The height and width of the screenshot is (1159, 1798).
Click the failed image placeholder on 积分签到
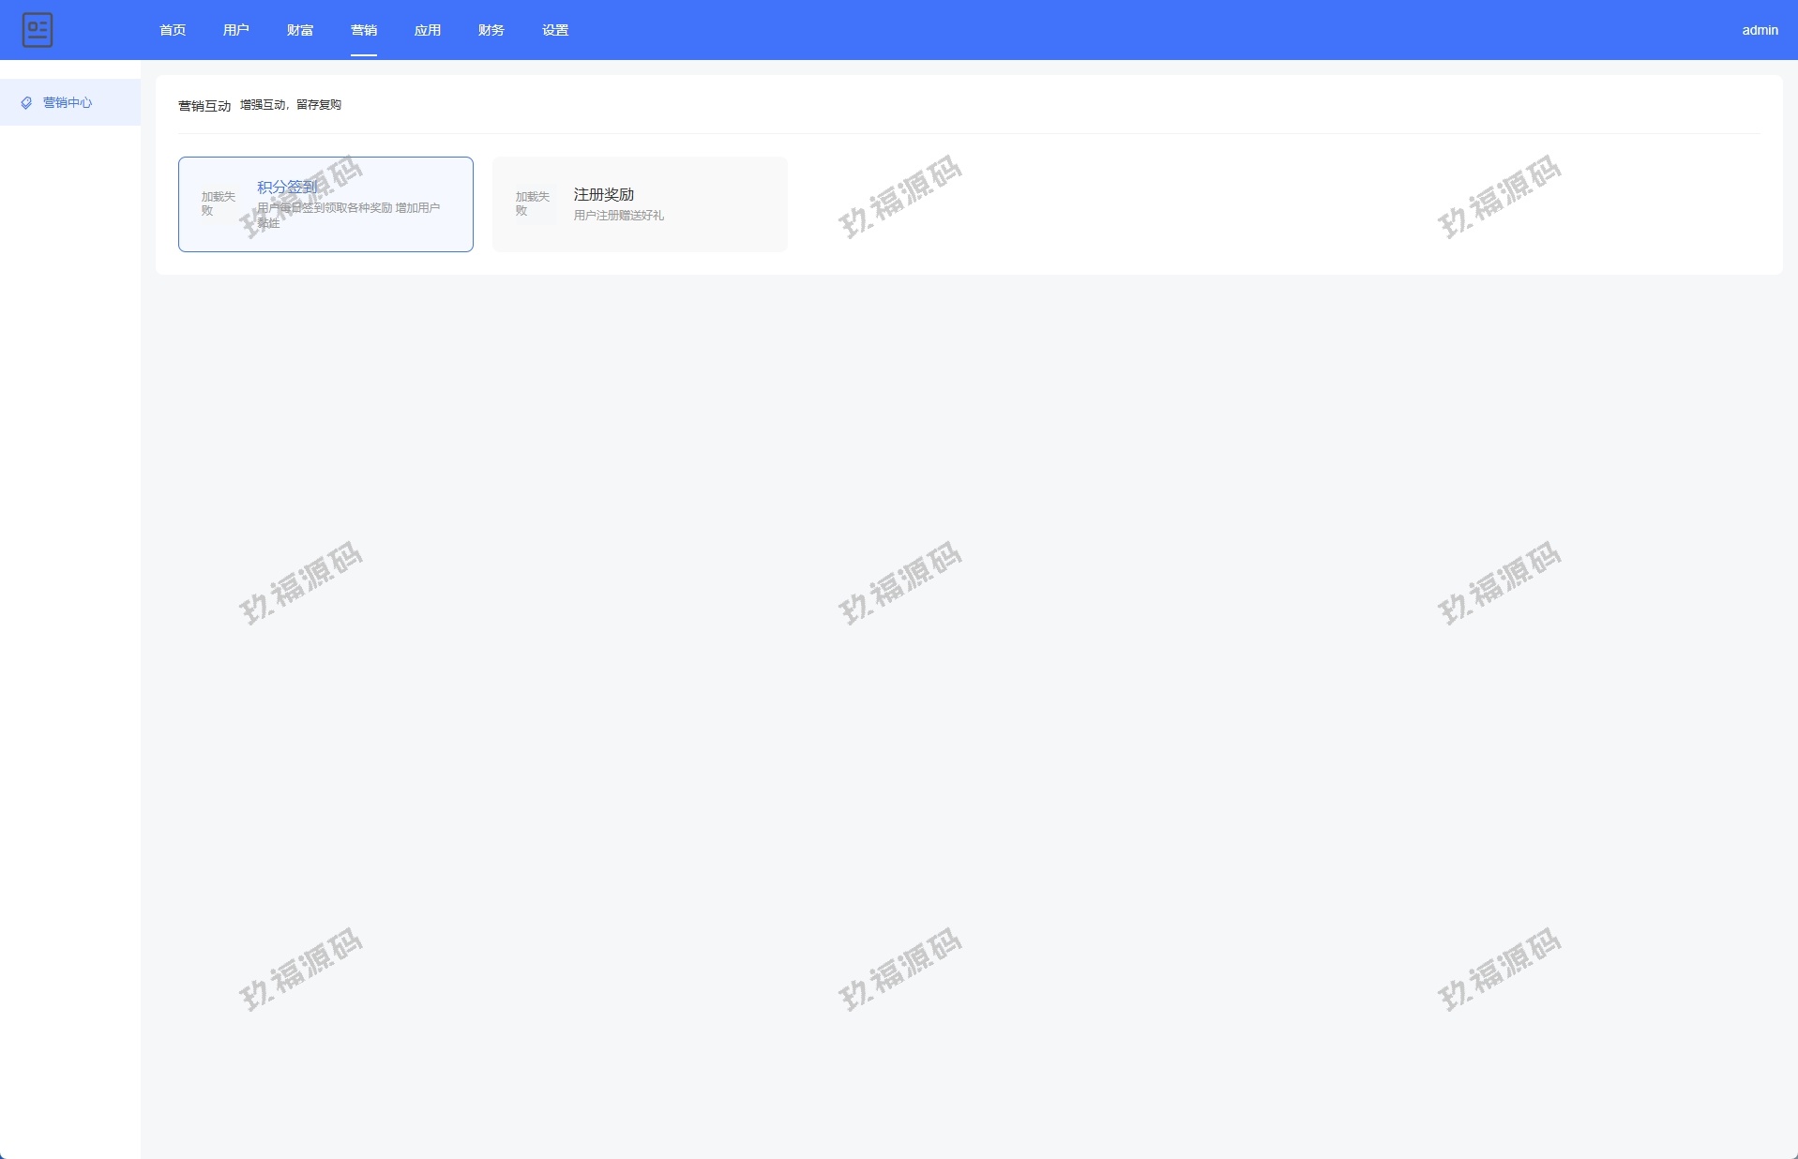[219, 203]
